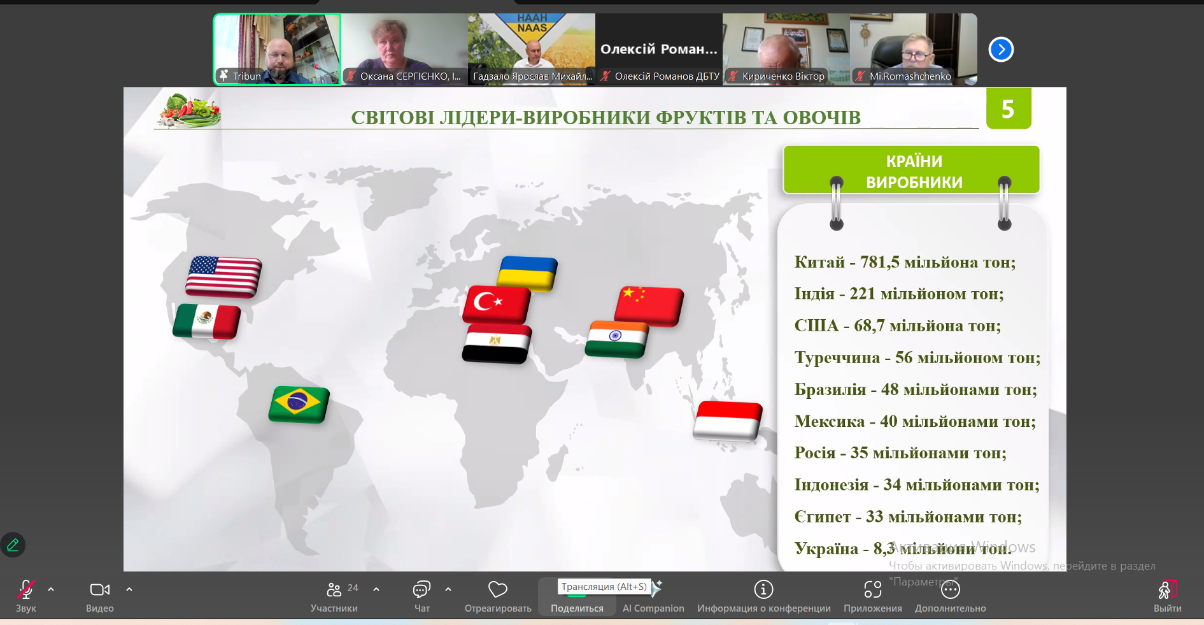Image resolution: width=1204 pixels, height=625 pixels.
Task: Click the line Китай - 781,5 мільйона тон
Action: 905,262
